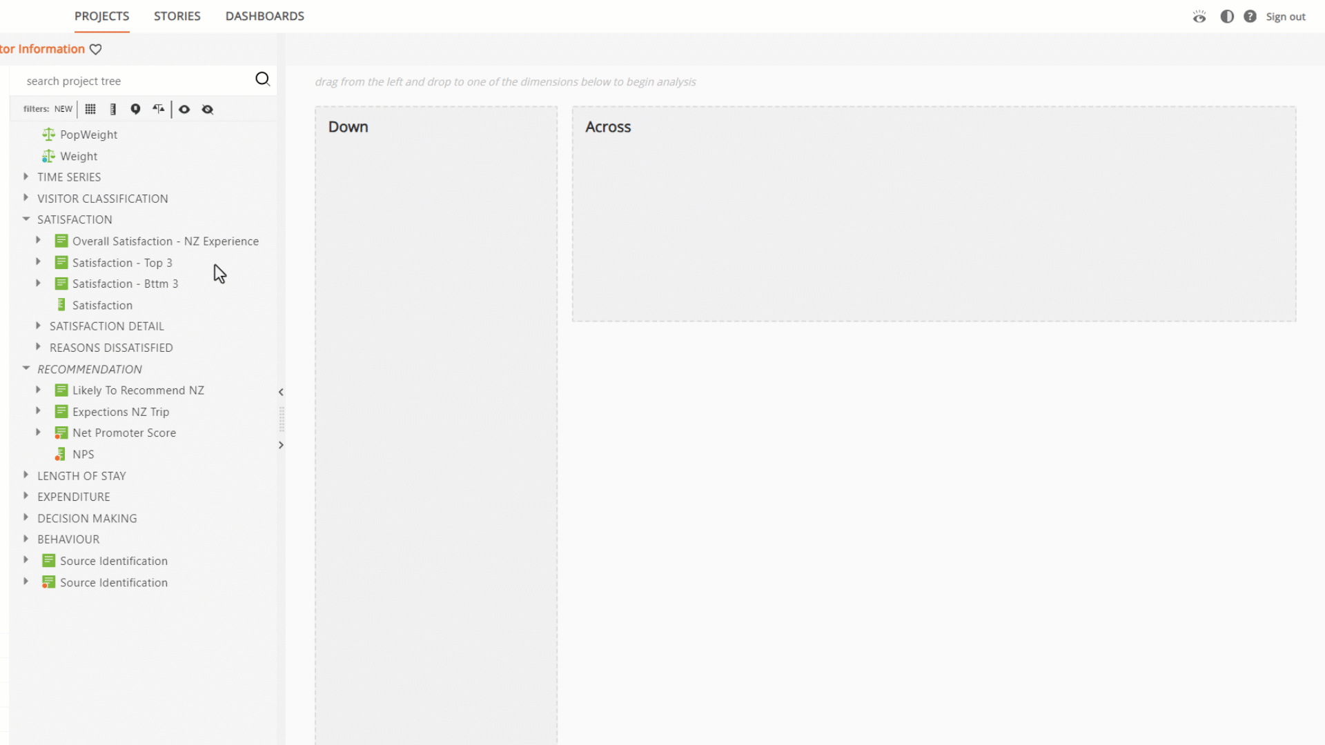Open the help question mark icon
This screenshot has height=745, width=1325.
[x=1250, y=17]
